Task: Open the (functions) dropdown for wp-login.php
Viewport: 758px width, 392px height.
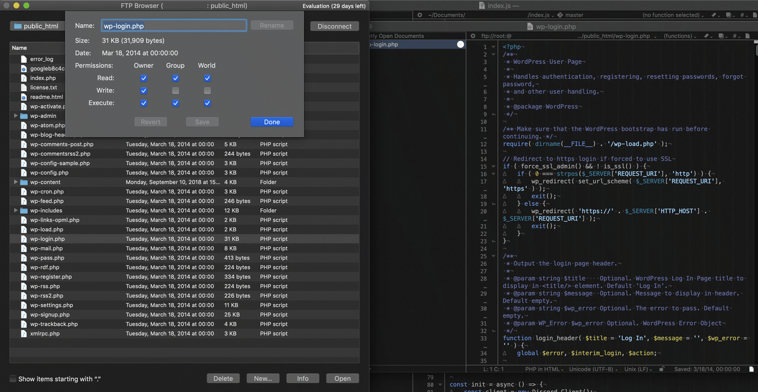Action: [677, 36]
